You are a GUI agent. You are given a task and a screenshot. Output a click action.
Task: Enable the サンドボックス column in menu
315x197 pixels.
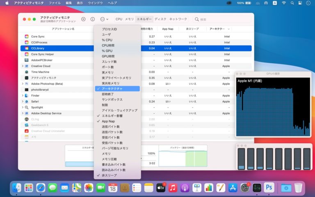click(117, 99)
